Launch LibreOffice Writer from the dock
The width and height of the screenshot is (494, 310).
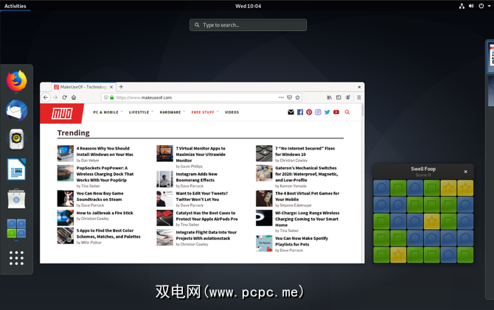tap(17, 169)
